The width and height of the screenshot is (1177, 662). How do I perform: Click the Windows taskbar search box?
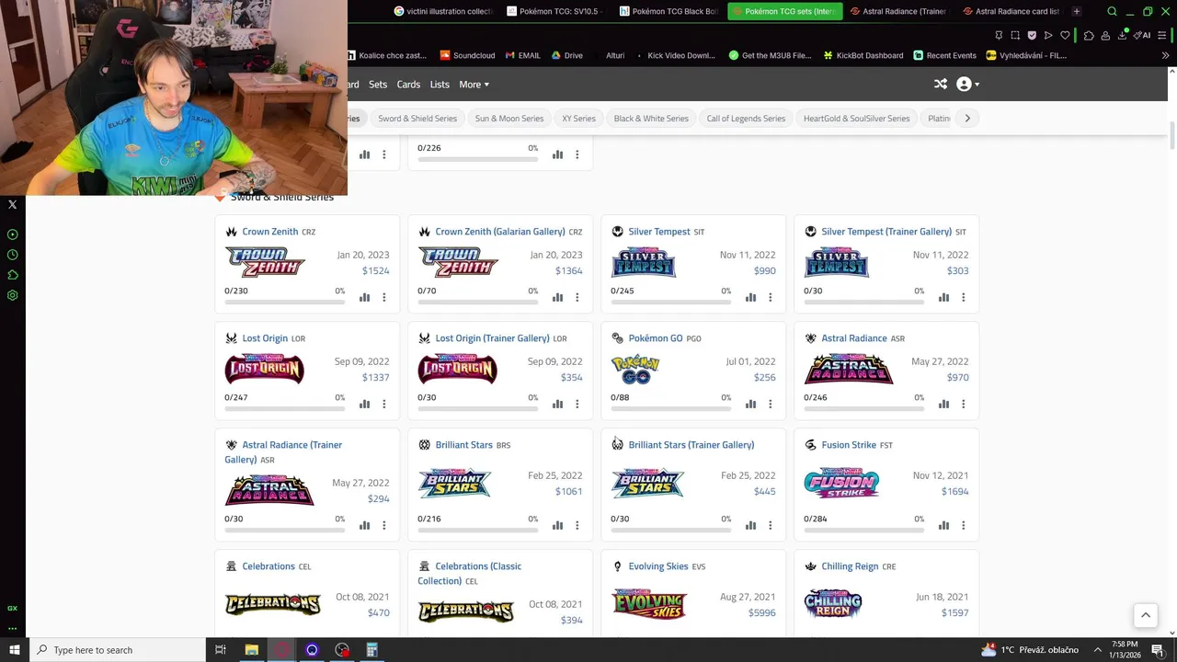[x=117, y=650]
